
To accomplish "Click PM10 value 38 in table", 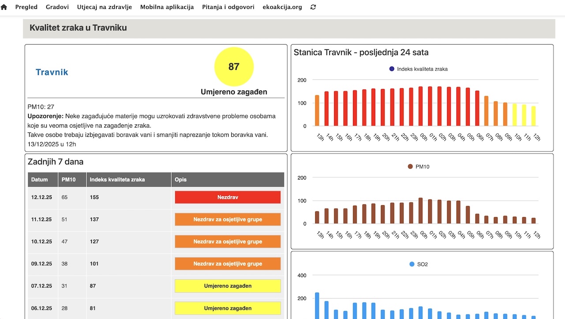I will (x=64, y=264).
